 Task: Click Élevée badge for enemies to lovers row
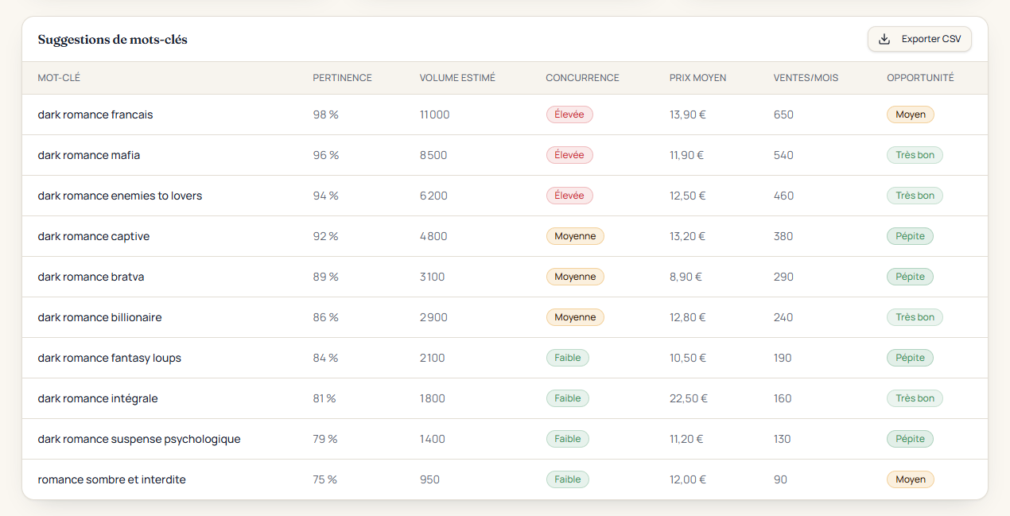point(569,196)
